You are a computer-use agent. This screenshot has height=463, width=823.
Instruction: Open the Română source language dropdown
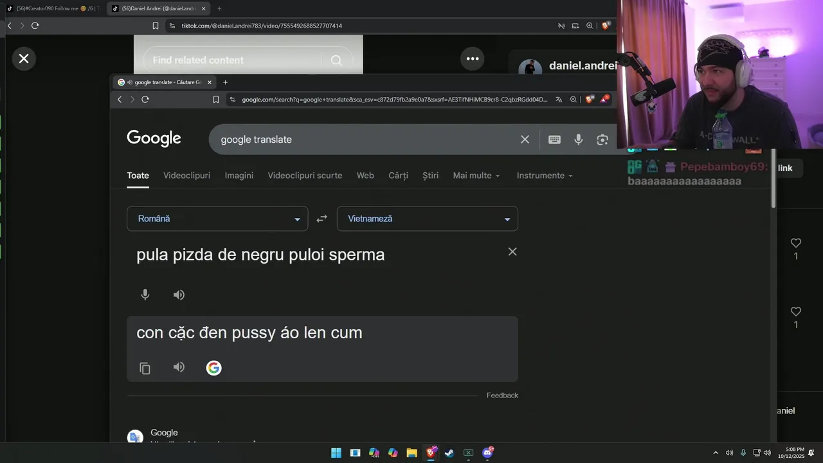coord(217,219)
